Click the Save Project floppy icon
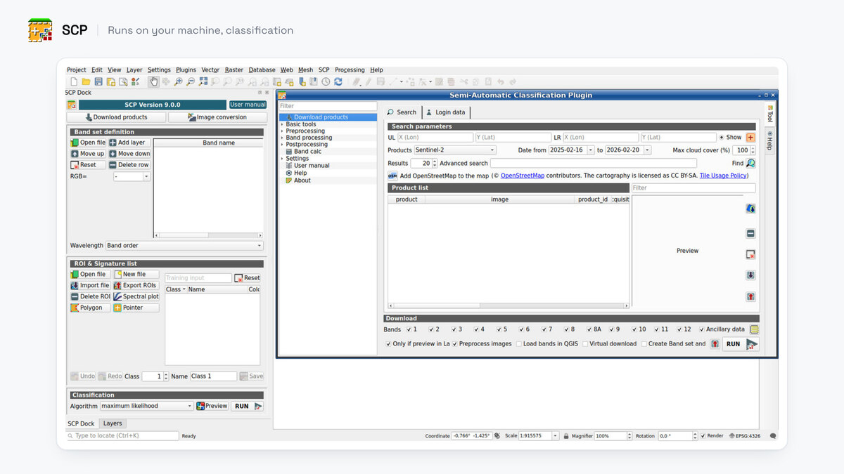This screenshot has width=844, height=474. (x=98, y=81)
